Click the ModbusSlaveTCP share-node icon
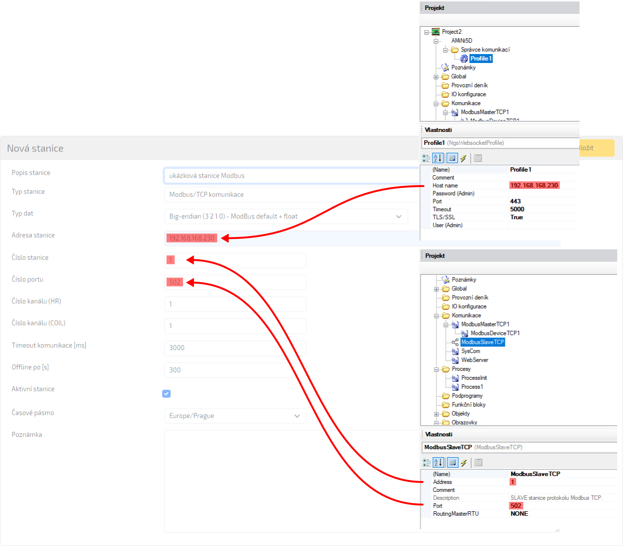623x546 pixels. point(455,342)
